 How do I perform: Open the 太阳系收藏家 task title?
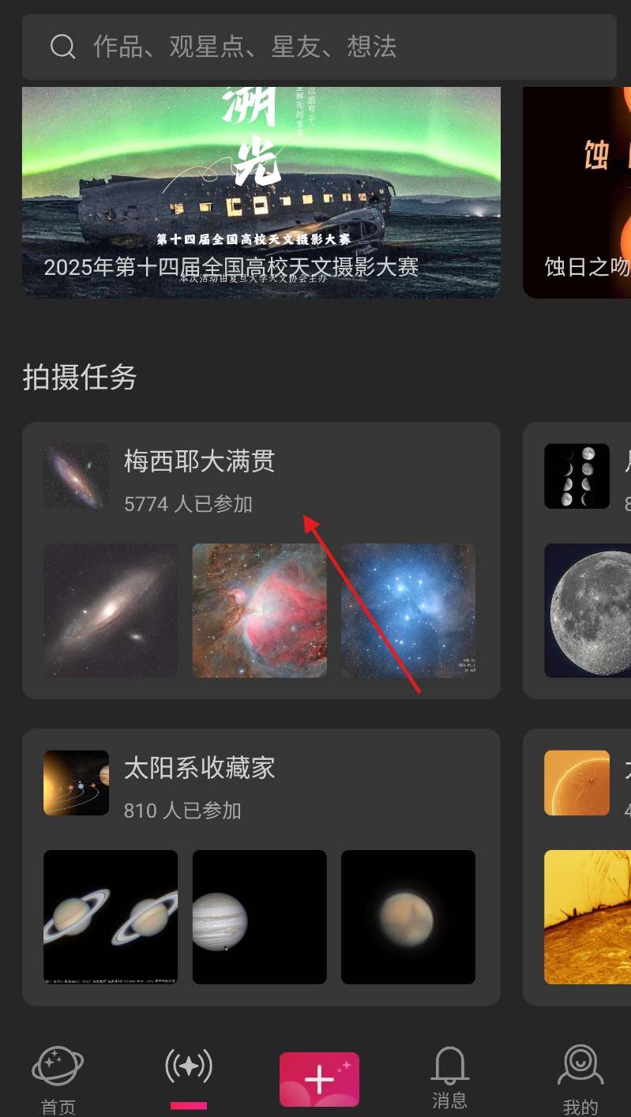[200, 767]
